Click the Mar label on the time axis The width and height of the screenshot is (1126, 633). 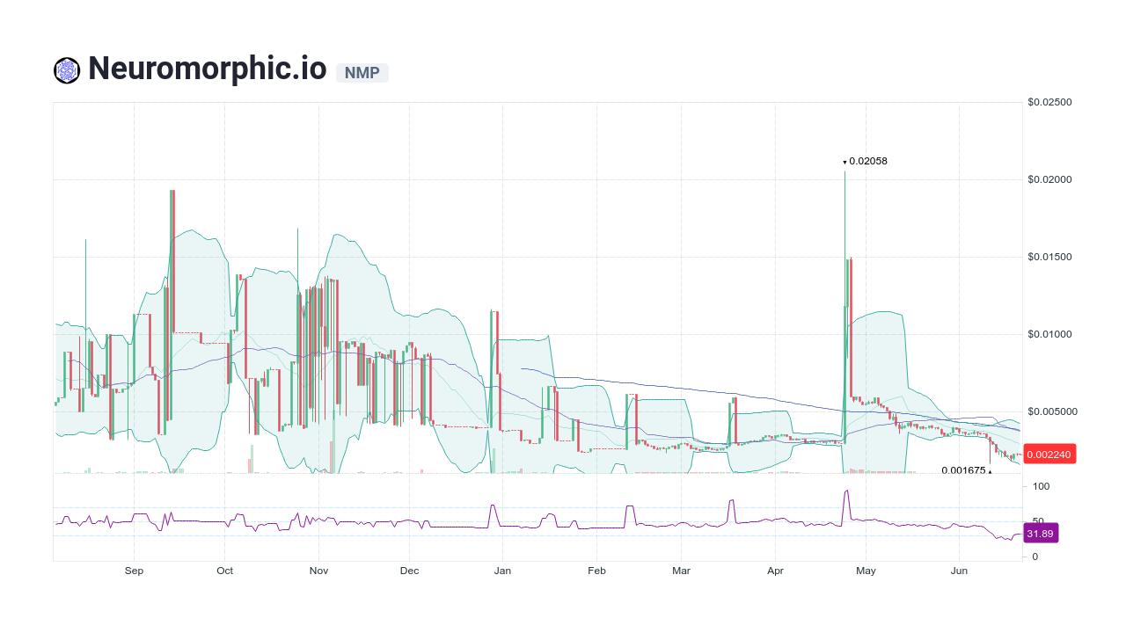[x=681, y=571]
